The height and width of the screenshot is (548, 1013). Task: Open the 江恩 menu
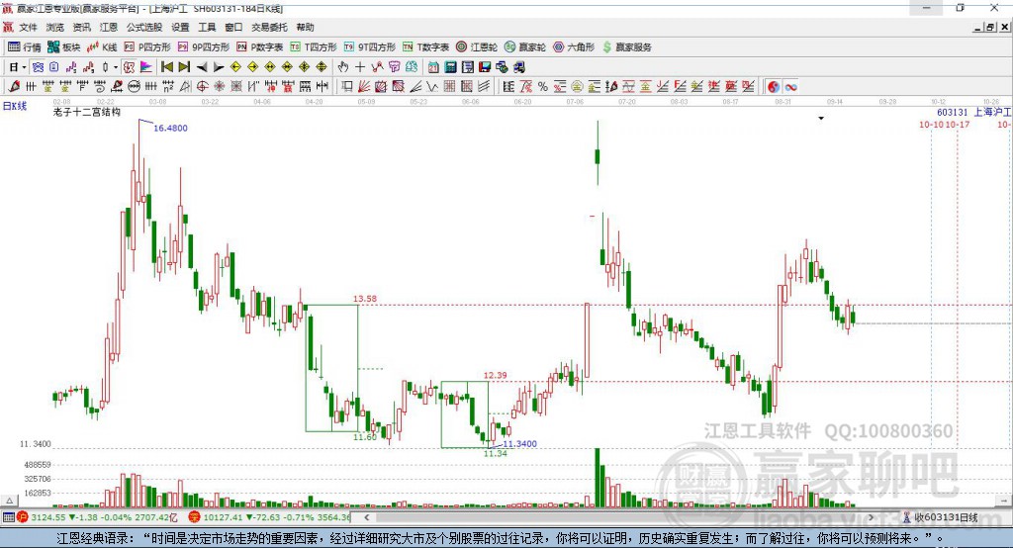point(109,27)
